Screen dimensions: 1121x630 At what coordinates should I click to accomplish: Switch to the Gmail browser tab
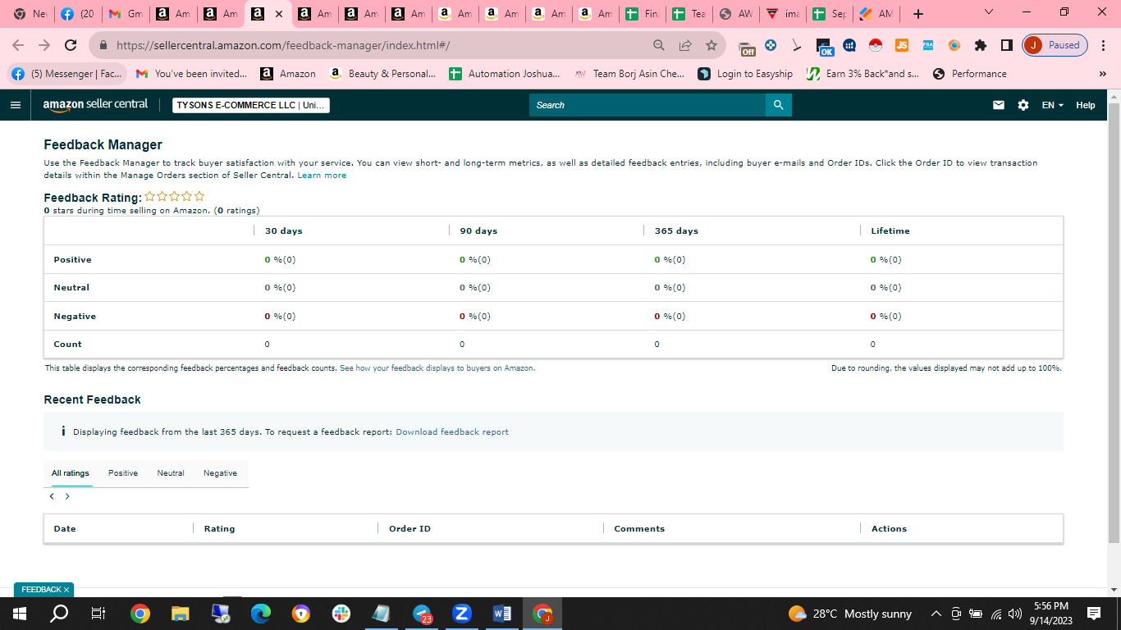coord(126,14)
